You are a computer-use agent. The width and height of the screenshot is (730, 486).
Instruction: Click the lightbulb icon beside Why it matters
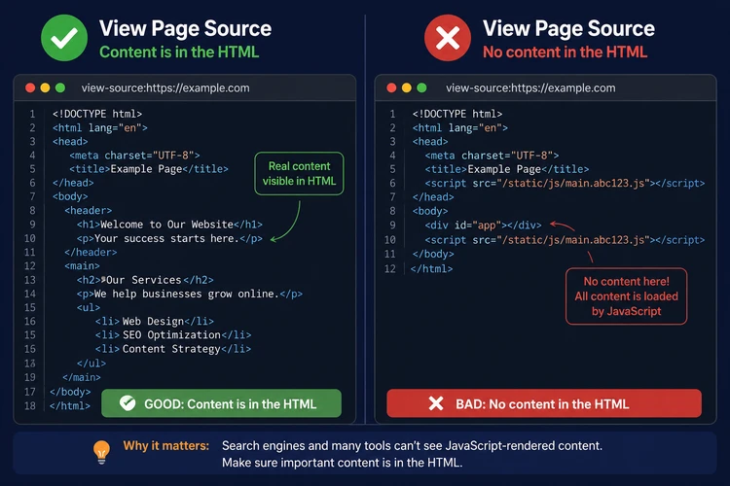pyautogui.click(x=101, y=452)
